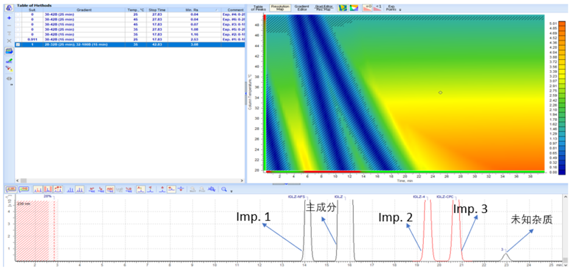The width and height of the screenshot is (571, 272).
Task: Sort by the Stop Time column header
Action: (x=158, y=10)
